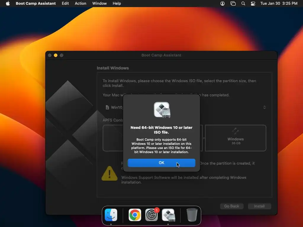Click the alert title about 64-bit Windows
Screen dimensions: 303x227
pyautogui.click(x=161, y=130)
